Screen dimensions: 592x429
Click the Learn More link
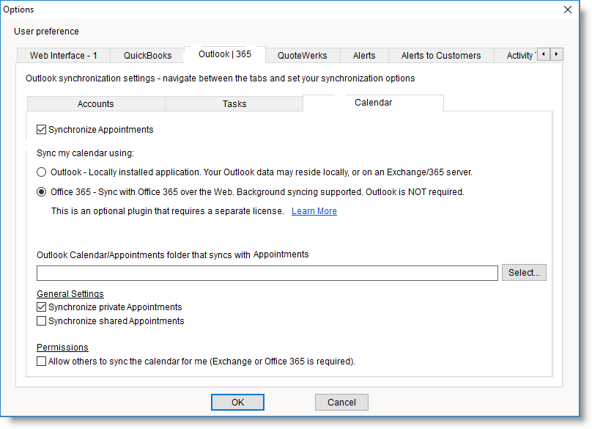[x=314, y=211]
